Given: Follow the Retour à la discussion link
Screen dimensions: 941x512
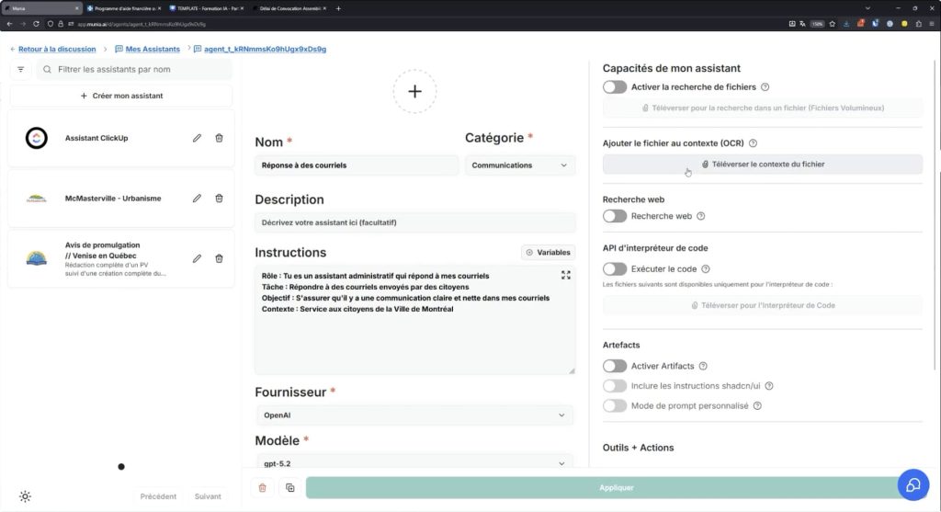Looking at the screenshot, I should pos(57,49).
